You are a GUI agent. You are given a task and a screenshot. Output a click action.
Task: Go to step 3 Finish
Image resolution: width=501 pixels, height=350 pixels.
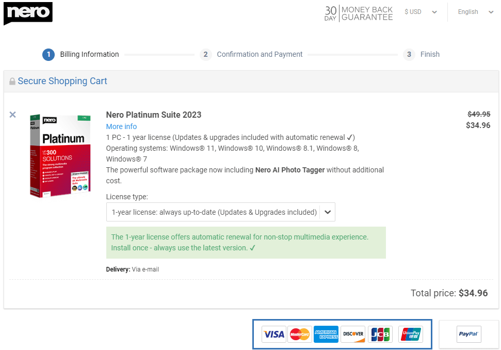click(422, 54)
